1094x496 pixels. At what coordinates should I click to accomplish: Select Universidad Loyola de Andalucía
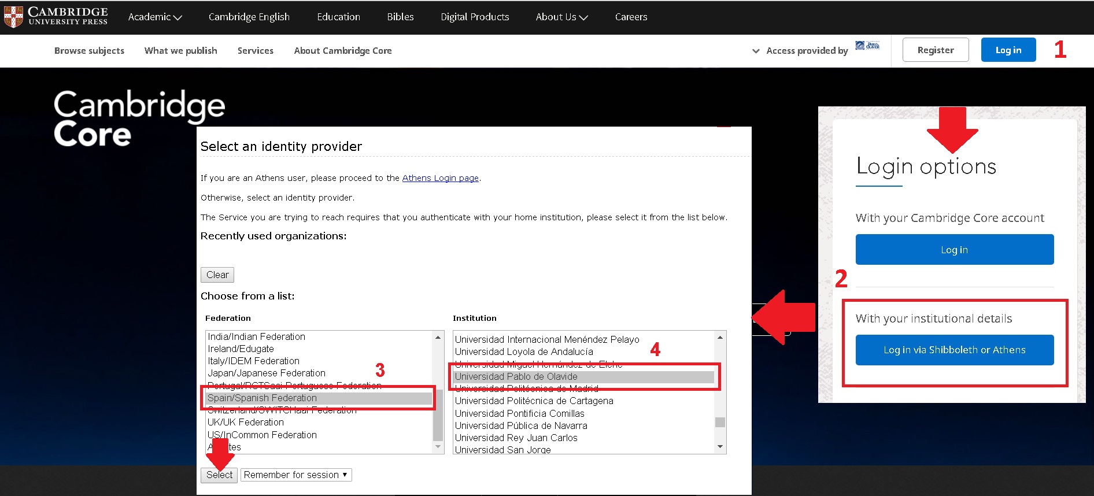pyautogui.click(x=583, y=351)
